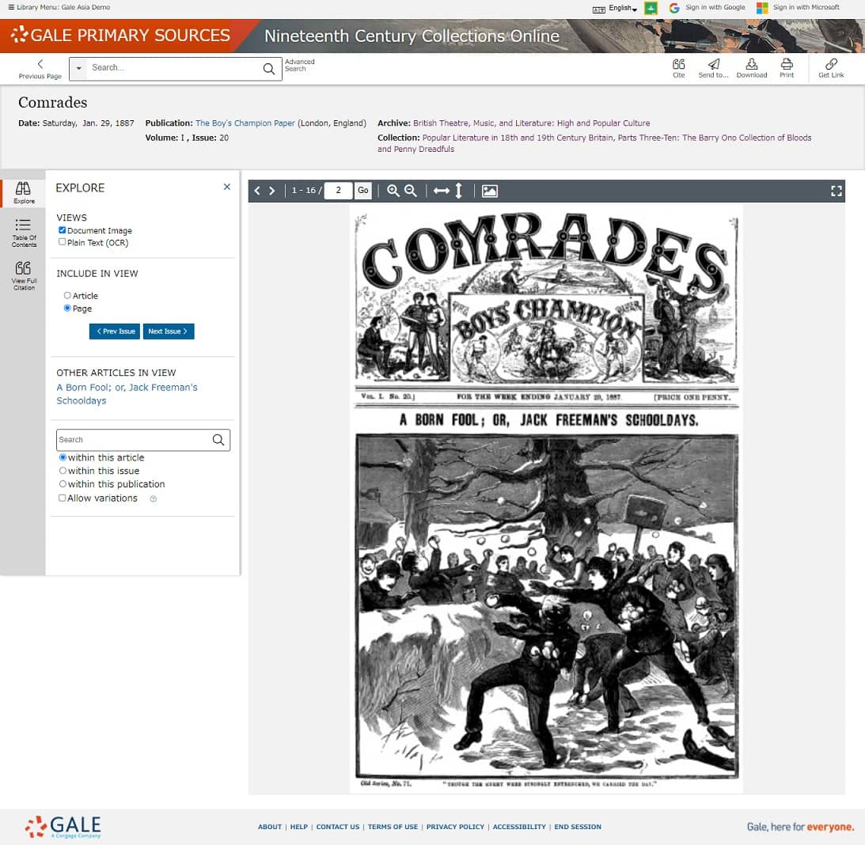This screenshot has width=865, height=845.
Task: Select the Page radio option
Action: point(67,309)
